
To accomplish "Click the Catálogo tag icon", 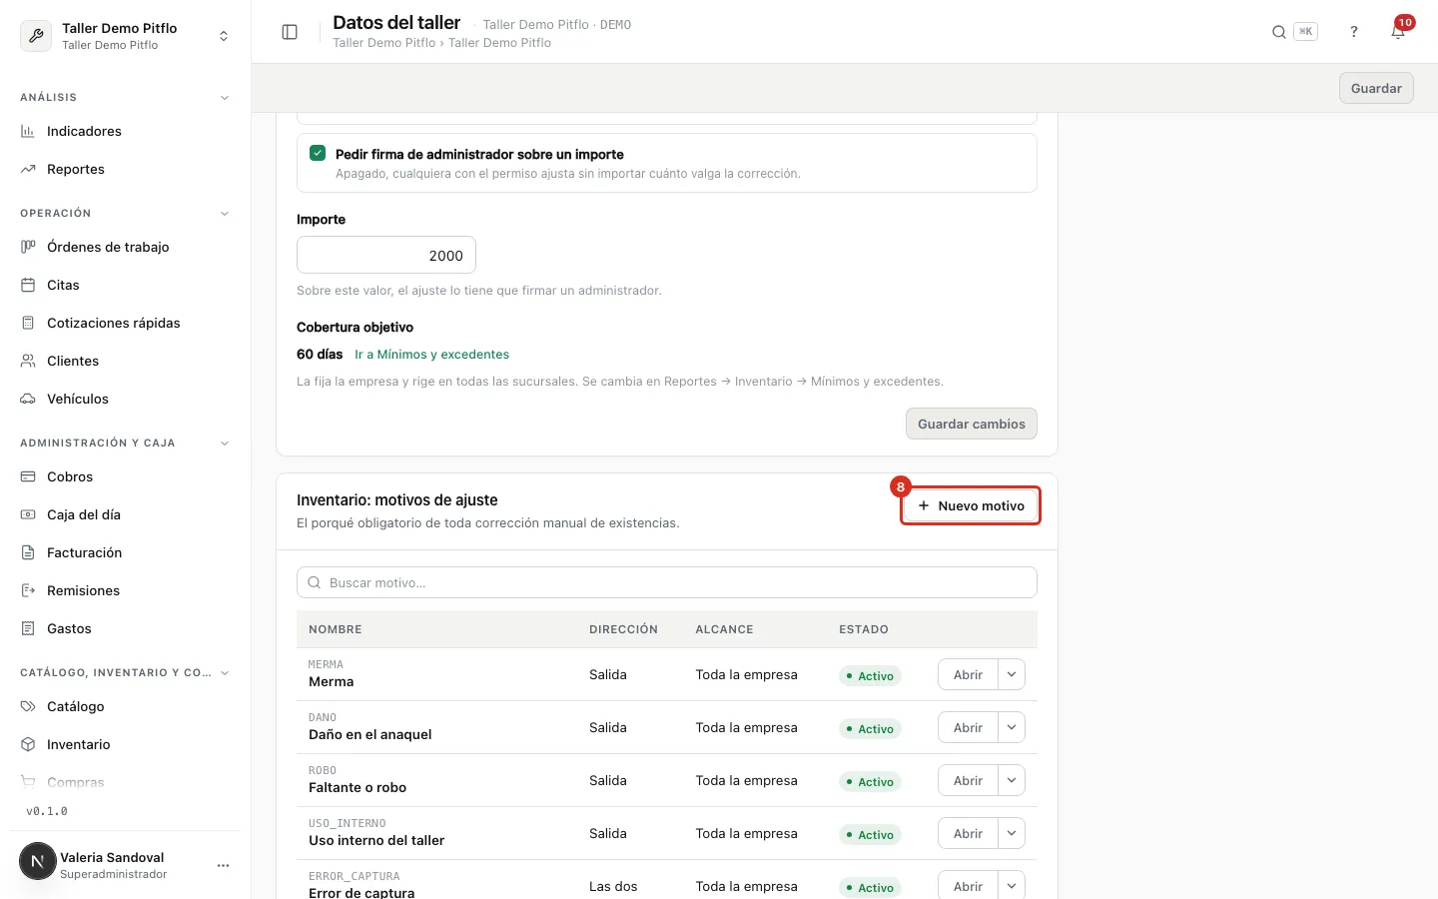I will 28,706.
